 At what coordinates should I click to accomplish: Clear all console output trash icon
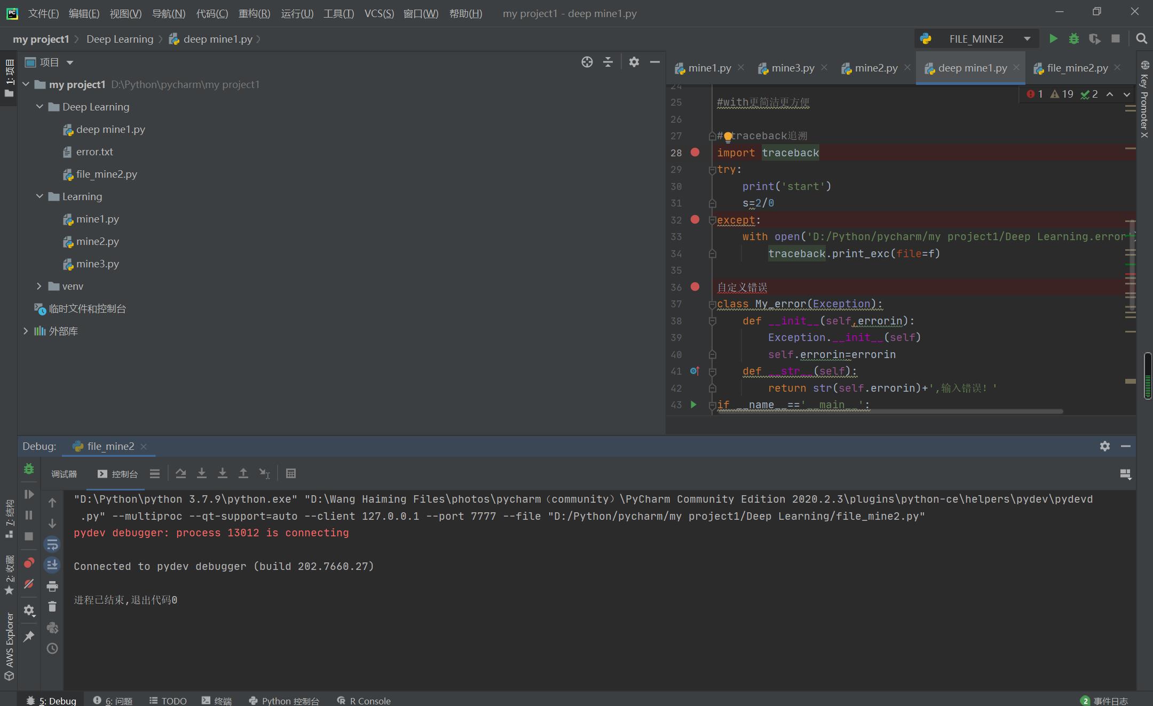pyautogui.click(x=52, y=607)
